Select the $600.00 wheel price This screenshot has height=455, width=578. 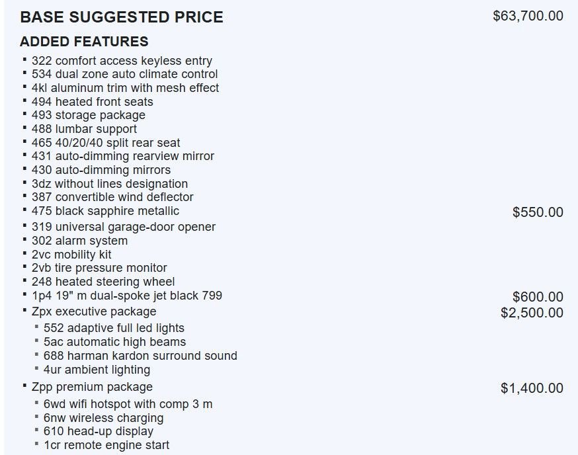pos(538,296)
